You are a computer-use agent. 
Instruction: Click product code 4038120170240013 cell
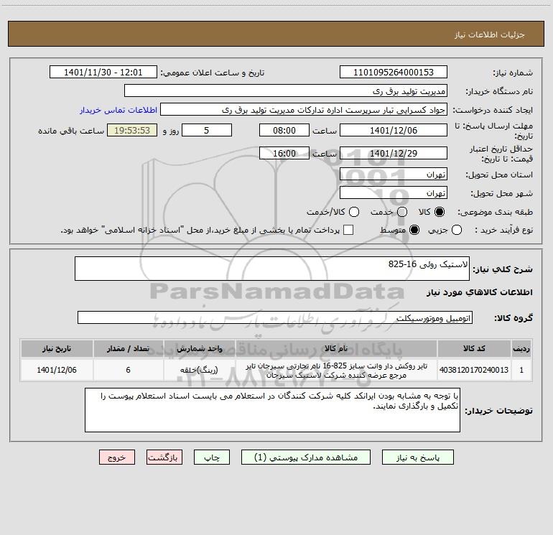[474, 370]
